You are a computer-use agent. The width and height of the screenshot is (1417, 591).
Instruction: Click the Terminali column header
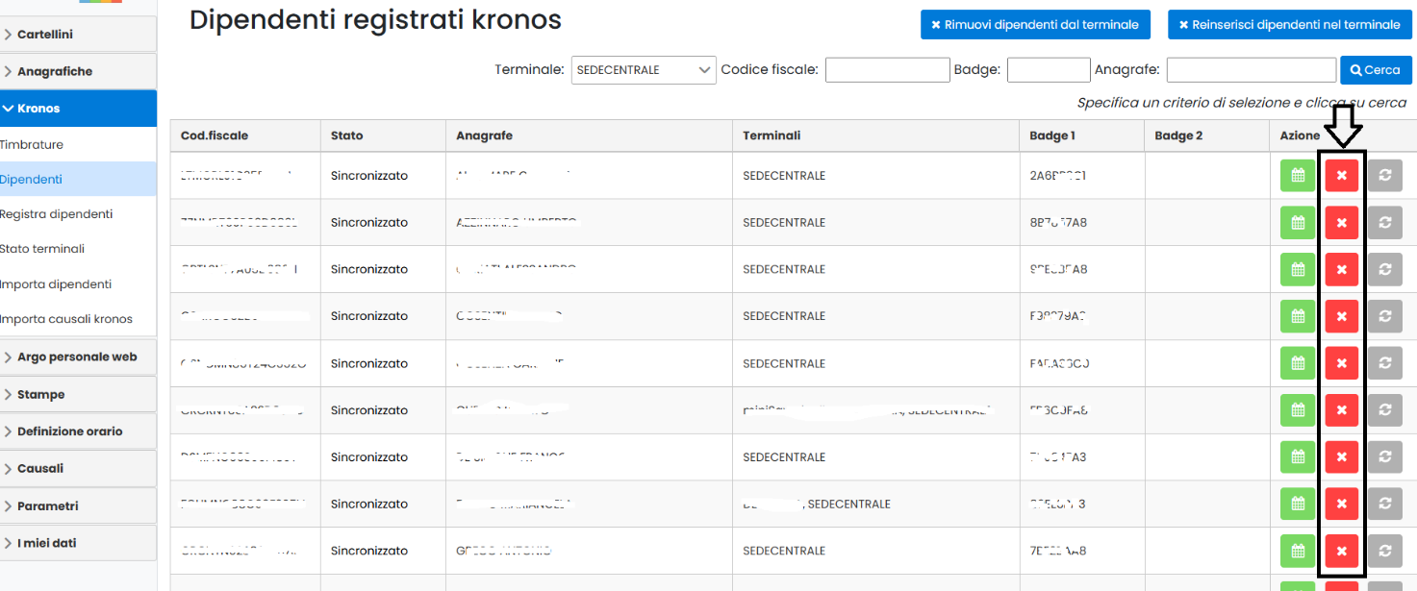pos(875,135)
